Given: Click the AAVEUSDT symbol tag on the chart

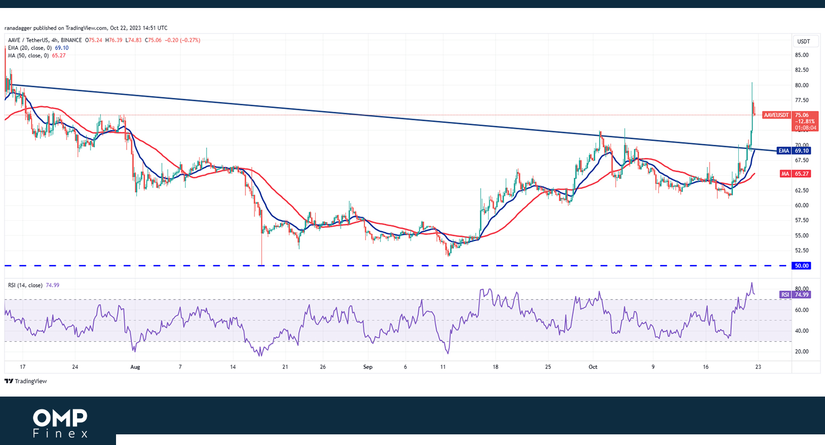Looking at the screenshot, I should (776, 115).
